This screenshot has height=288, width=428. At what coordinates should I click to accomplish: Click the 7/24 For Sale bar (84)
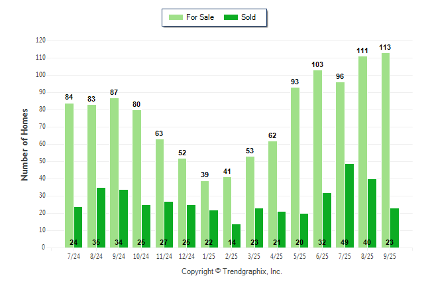(69, 175)
